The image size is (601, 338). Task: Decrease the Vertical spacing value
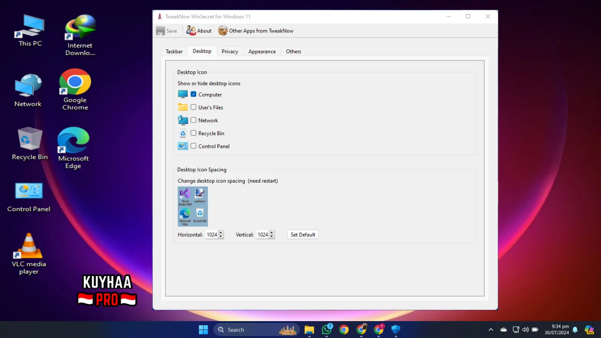coord(271,237)
